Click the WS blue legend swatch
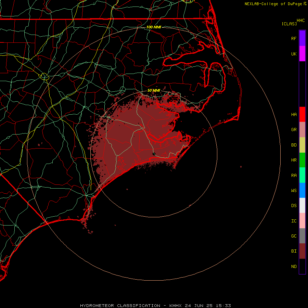Screen dimensions: 308x308 [302, 190]
